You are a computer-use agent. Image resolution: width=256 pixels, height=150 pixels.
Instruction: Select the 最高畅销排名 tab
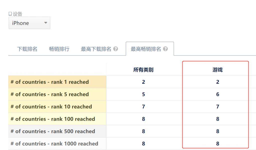[146, 49]
